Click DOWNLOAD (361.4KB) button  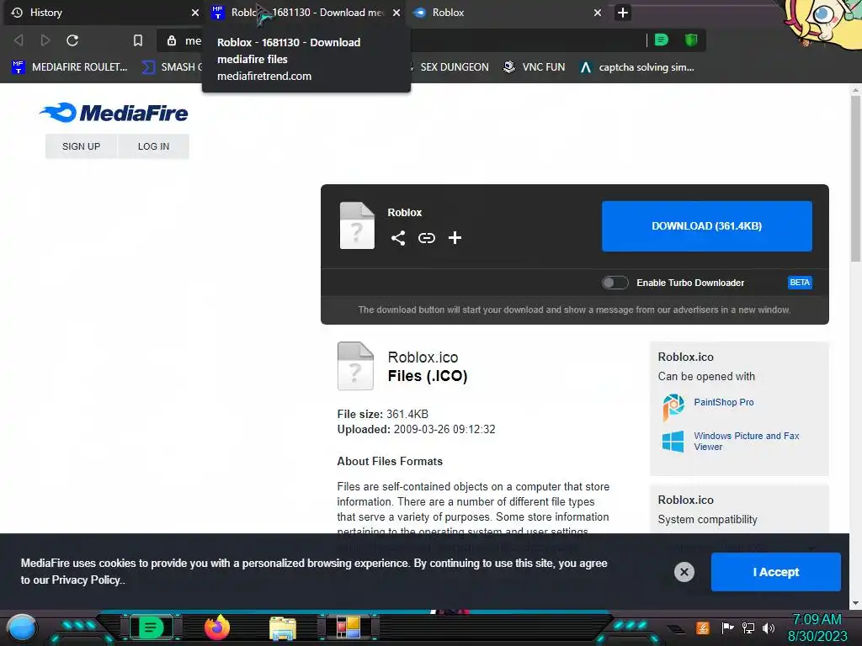tap(706, 225)
